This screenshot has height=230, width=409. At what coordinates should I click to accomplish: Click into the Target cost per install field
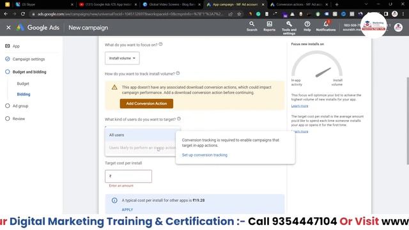(x=128, y=176)
